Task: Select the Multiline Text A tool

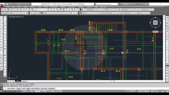Action: pos(2,66)
